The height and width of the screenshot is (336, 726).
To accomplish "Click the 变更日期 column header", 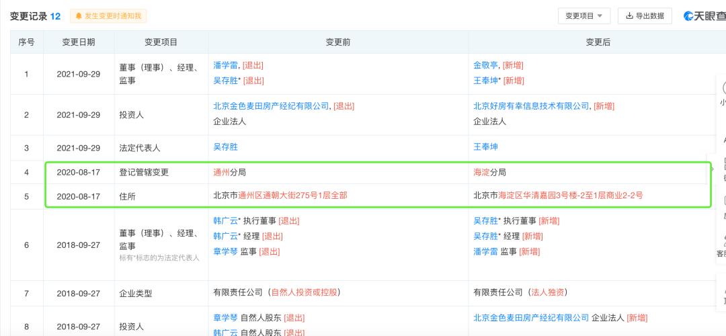I will (x=79, y=42).
